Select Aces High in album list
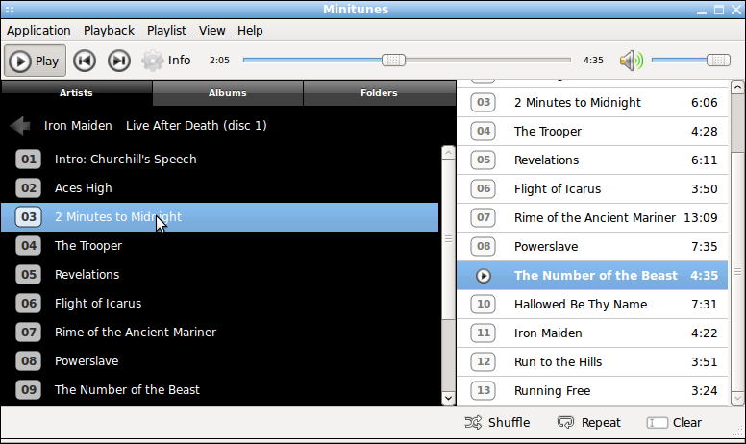746x444 pixels. 220,188
